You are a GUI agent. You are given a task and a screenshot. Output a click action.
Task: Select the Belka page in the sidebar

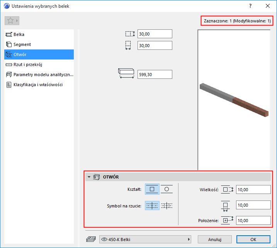click(39, 34)
